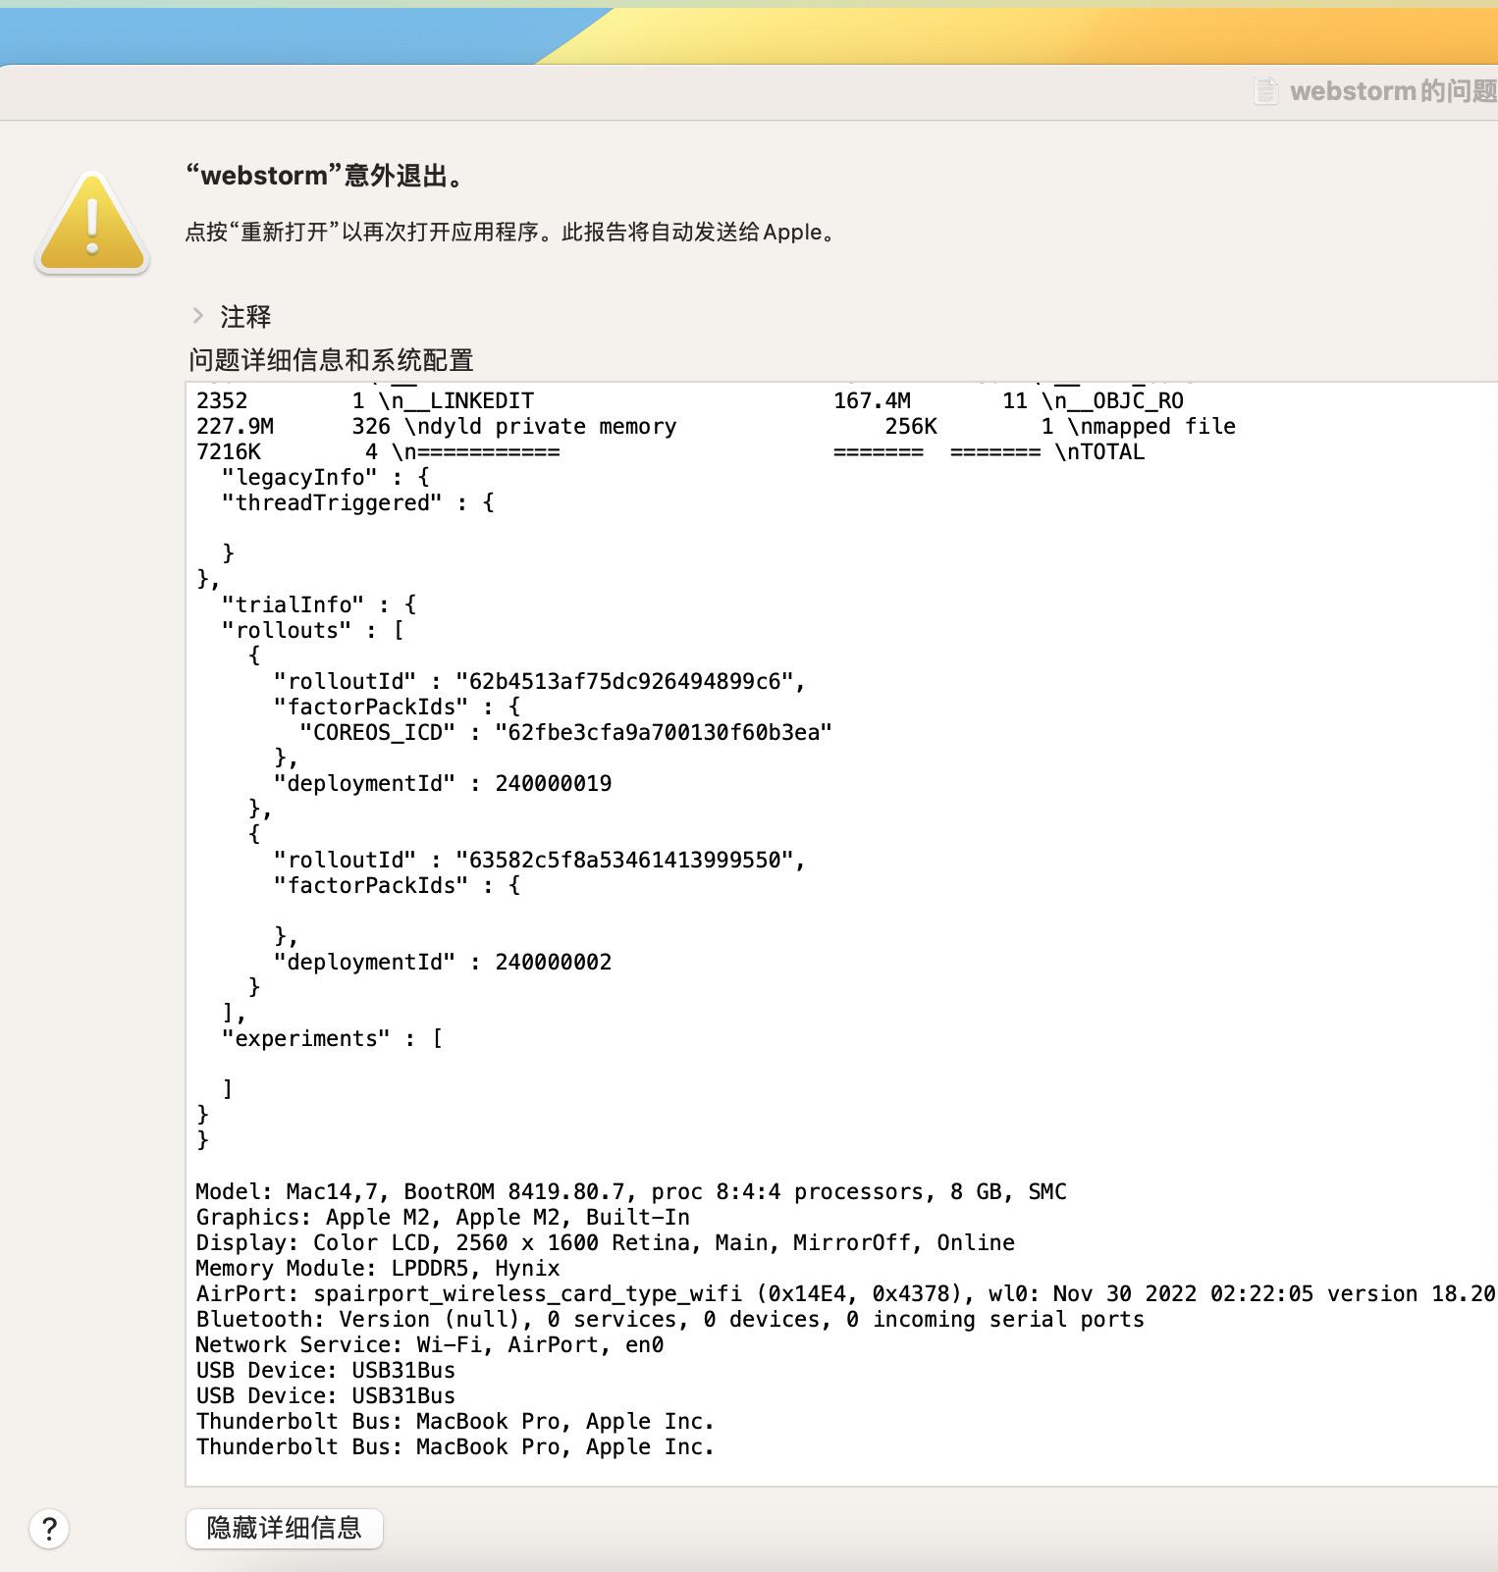
Task: Click the Memory Module: LPDDR5, Hynix line
Action: [x=377, y=1269]
